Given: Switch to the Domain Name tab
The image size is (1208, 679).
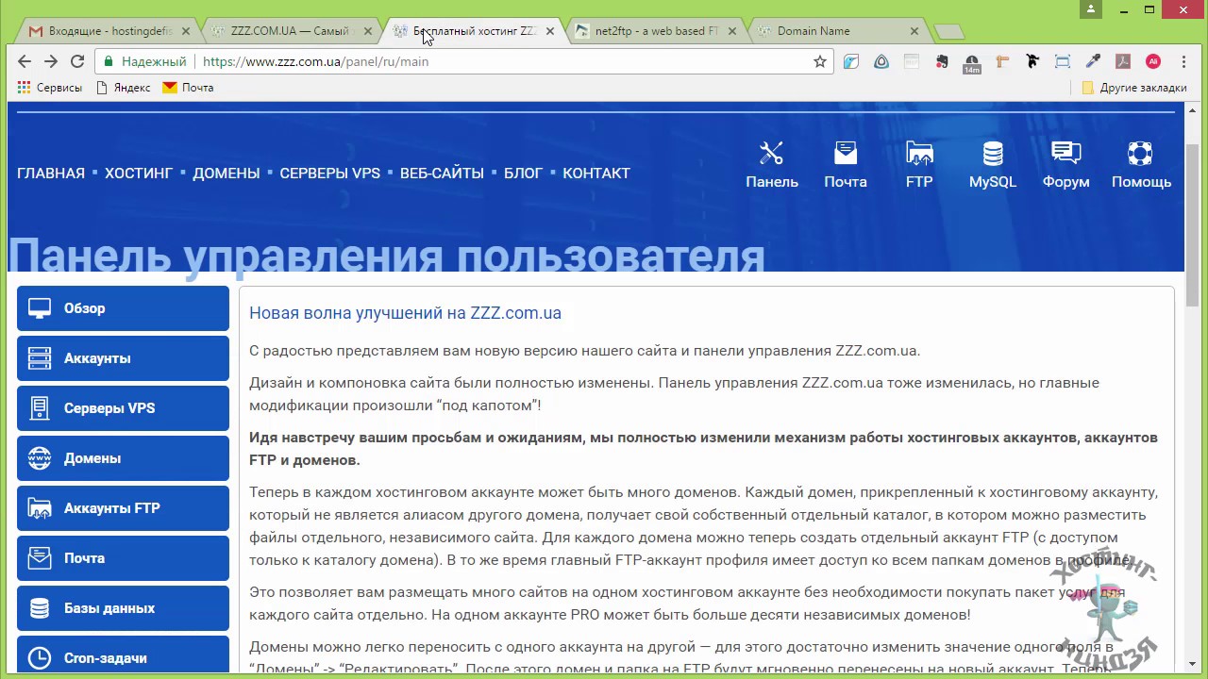Looking at the screenshot, I should click(838, 31).
